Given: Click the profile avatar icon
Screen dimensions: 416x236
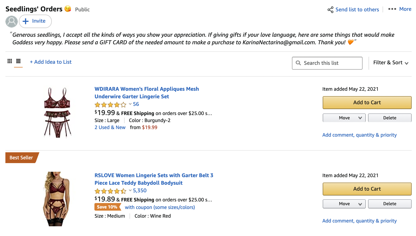Looking at the screenshot, I should click(12, 22).
